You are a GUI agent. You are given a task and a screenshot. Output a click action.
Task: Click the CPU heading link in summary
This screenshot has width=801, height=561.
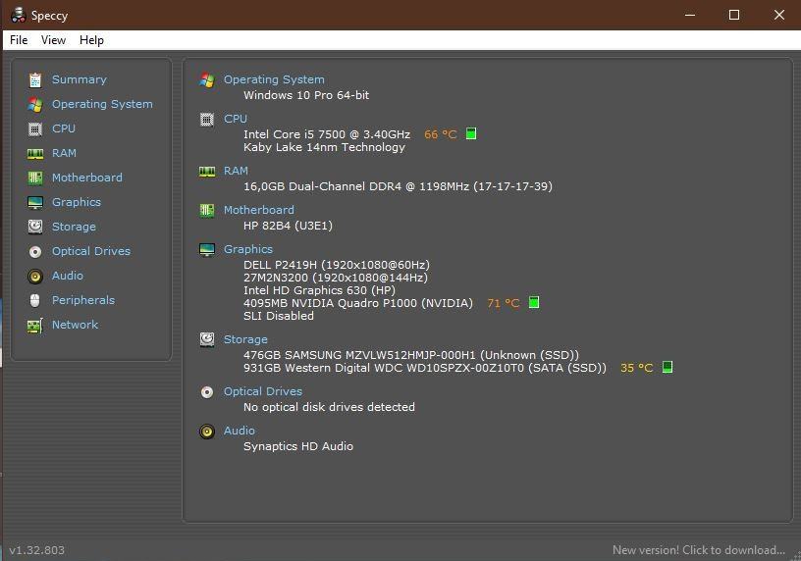(x=235, y=119)
